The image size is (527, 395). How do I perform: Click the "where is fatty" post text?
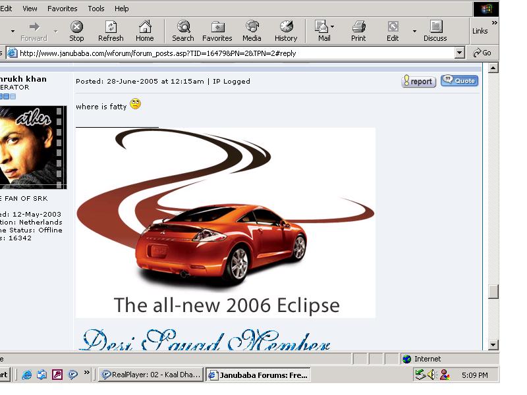pos(101,107)
